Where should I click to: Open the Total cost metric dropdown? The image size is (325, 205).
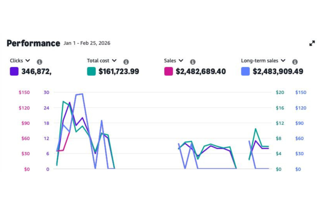click(114, 61)
